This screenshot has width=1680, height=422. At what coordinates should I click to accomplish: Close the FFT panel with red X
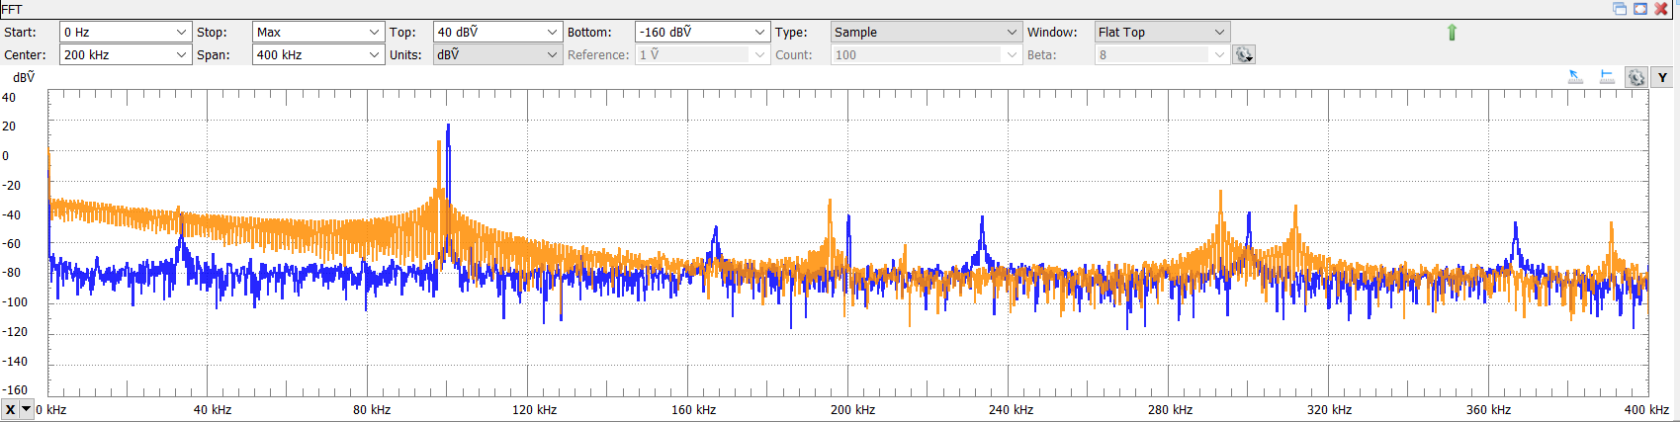tap(1661, 9)
